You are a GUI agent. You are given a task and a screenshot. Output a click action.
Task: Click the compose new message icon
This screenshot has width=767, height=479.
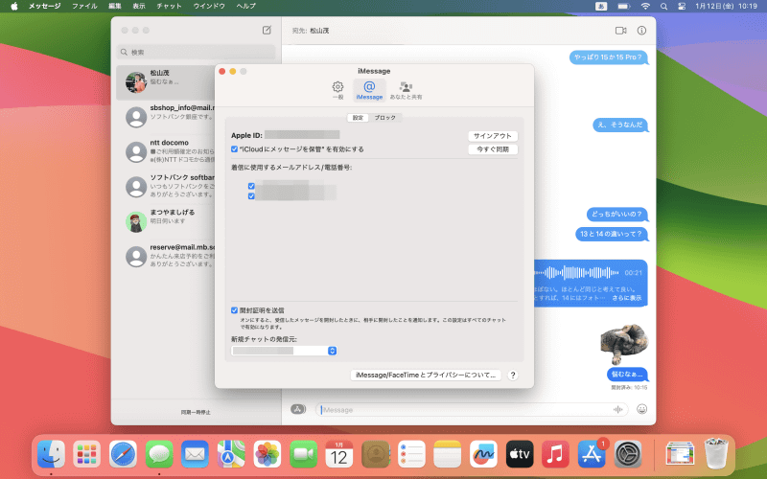pos(267,31)
